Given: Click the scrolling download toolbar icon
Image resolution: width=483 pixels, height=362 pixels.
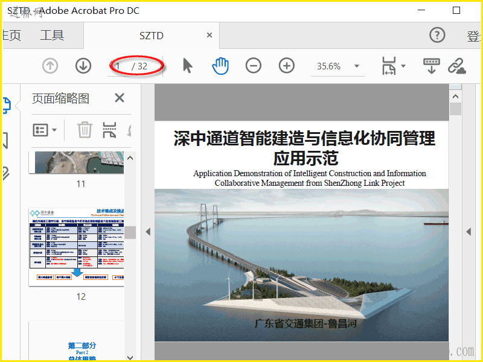Looking at the screenshot, I should [x=432, y=66].
